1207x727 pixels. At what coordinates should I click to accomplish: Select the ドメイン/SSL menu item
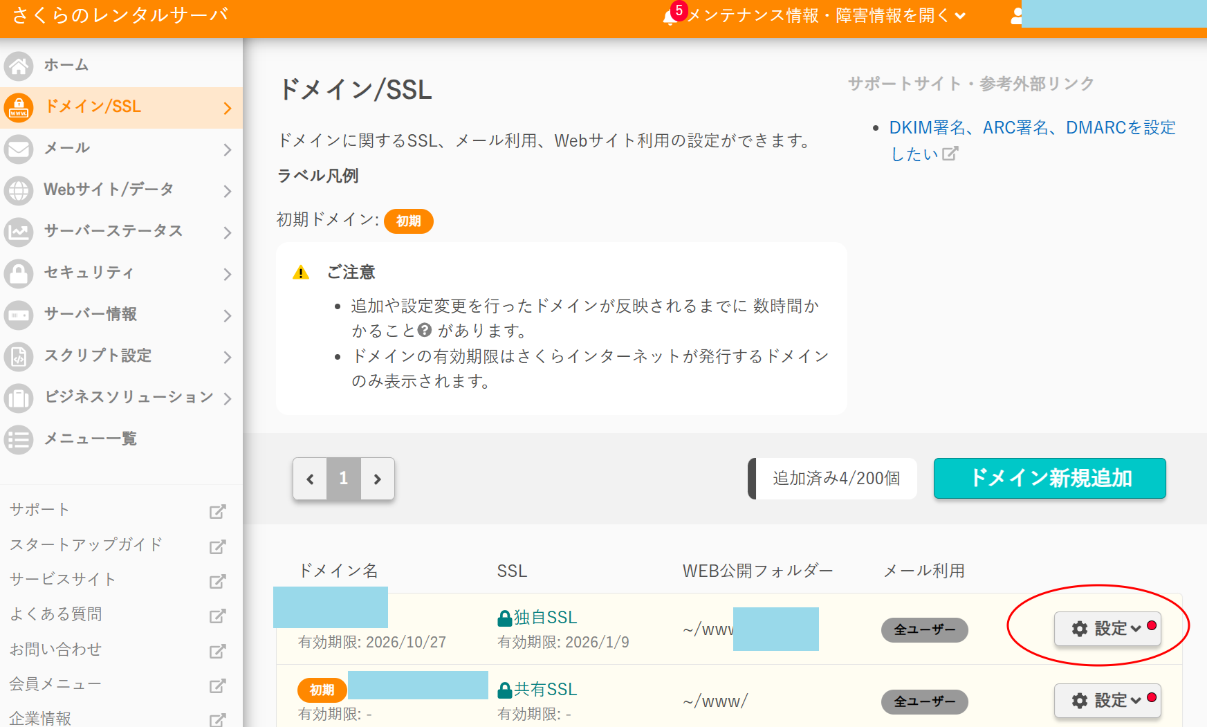[x=93, y=107]
